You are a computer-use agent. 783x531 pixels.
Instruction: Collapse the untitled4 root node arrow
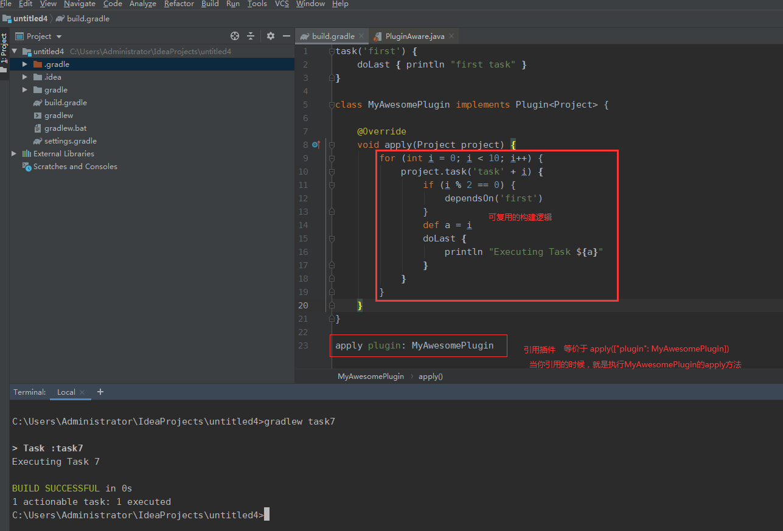(x=14, y=52)
